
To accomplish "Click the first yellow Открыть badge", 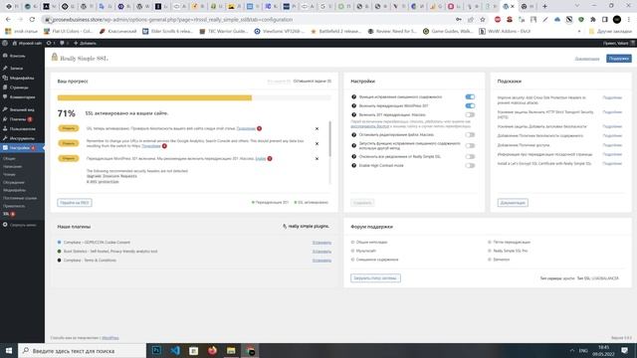I will (69, 128).
